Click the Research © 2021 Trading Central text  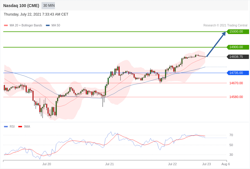(x=225, y=26)
